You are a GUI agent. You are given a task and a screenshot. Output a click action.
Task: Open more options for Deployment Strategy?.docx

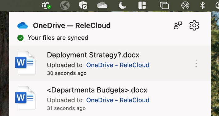coord(196,63)
